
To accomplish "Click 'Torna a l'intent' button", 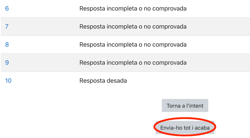I will click(185, 106).
